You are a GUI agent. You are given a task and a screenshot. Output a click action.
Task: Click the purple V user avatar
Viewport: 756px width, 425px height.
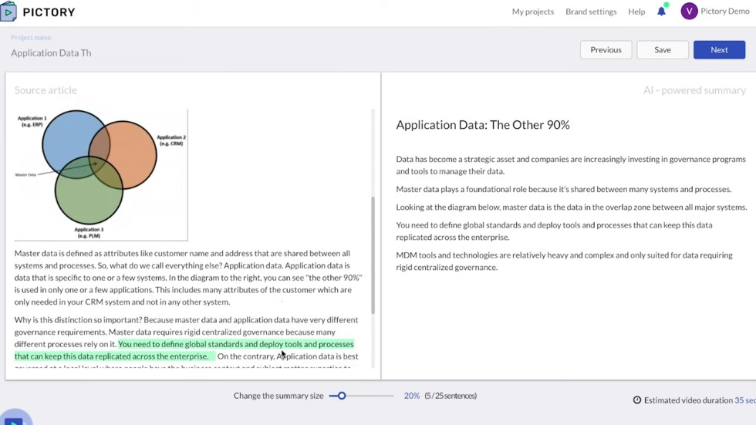point(689,11)
